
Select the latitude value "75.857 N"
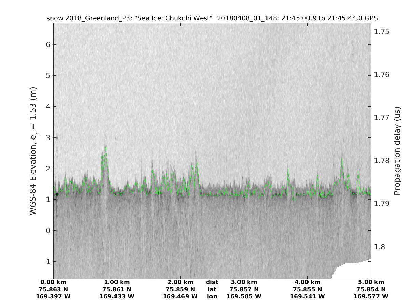(244, 289)
